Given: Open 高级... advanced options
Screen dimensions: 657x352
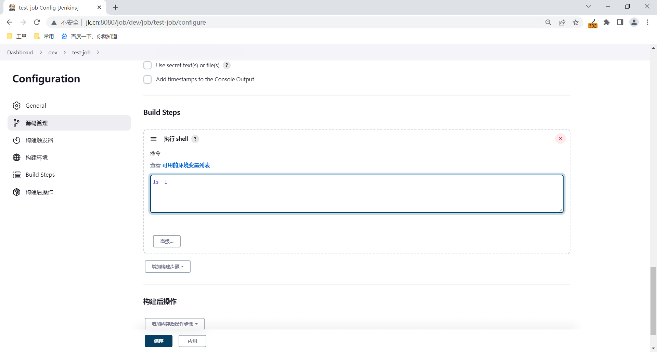Looking at the screenshot, I should pos(167,241).
